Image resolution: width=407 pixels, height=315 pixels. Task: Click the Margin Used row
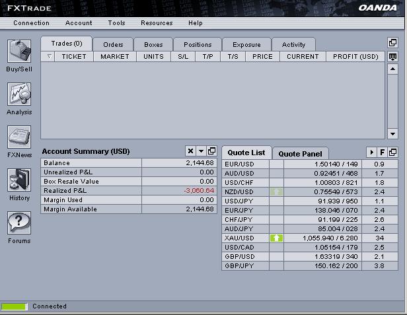[129, 200]
